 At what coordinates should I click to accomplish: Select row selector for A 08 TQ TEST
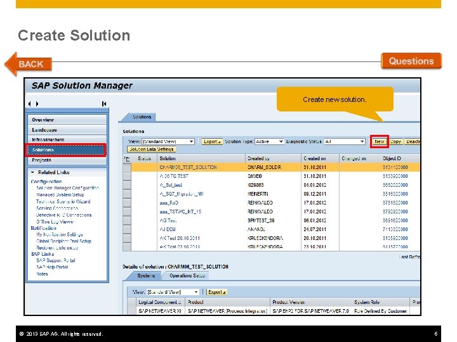127,176
